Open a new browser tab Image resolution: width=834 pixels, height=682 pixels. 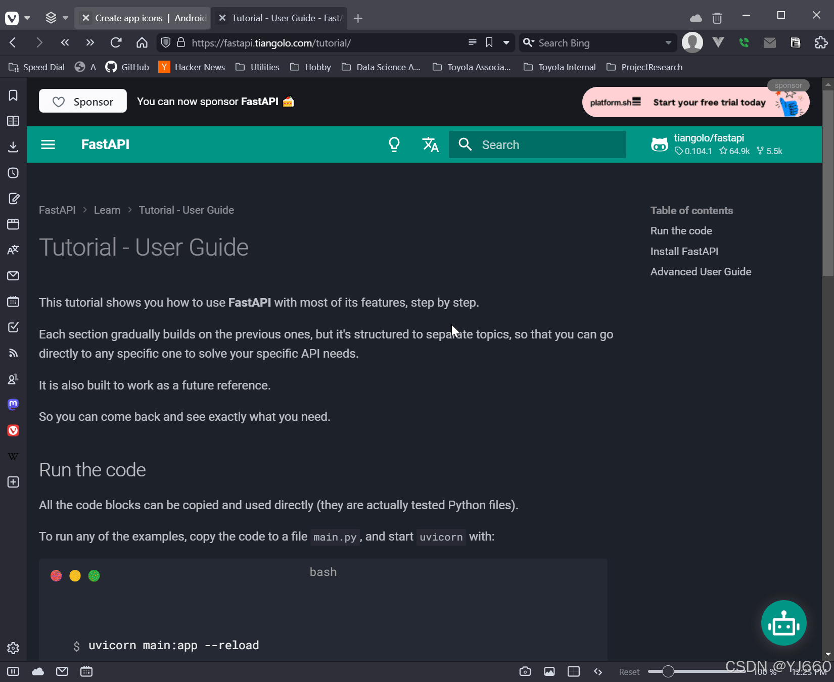coord(358,19)
